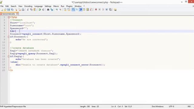Save the current recorded macro icon
This screenshot has height=109, width=194.
pyautogui.click(x=110, y=10)
